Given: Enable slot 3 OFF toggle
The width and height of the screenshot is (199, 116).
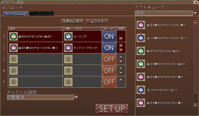Looking at the screenshot, I should 109,59.
